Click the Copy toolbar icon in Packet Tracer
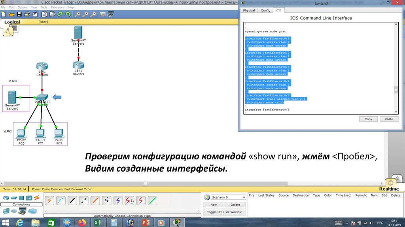Image resolution: width=405 pixels, height=227 pixels. point(44,15)
